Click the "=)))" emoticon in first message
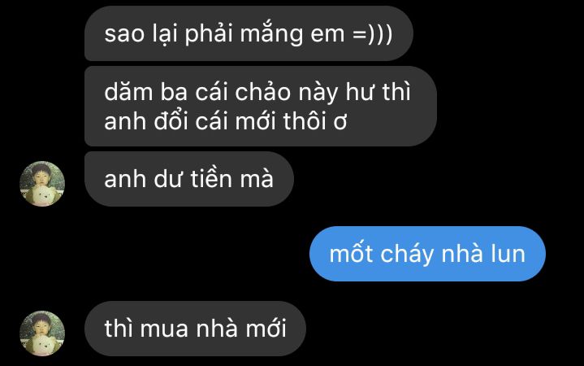 point(372,34)
